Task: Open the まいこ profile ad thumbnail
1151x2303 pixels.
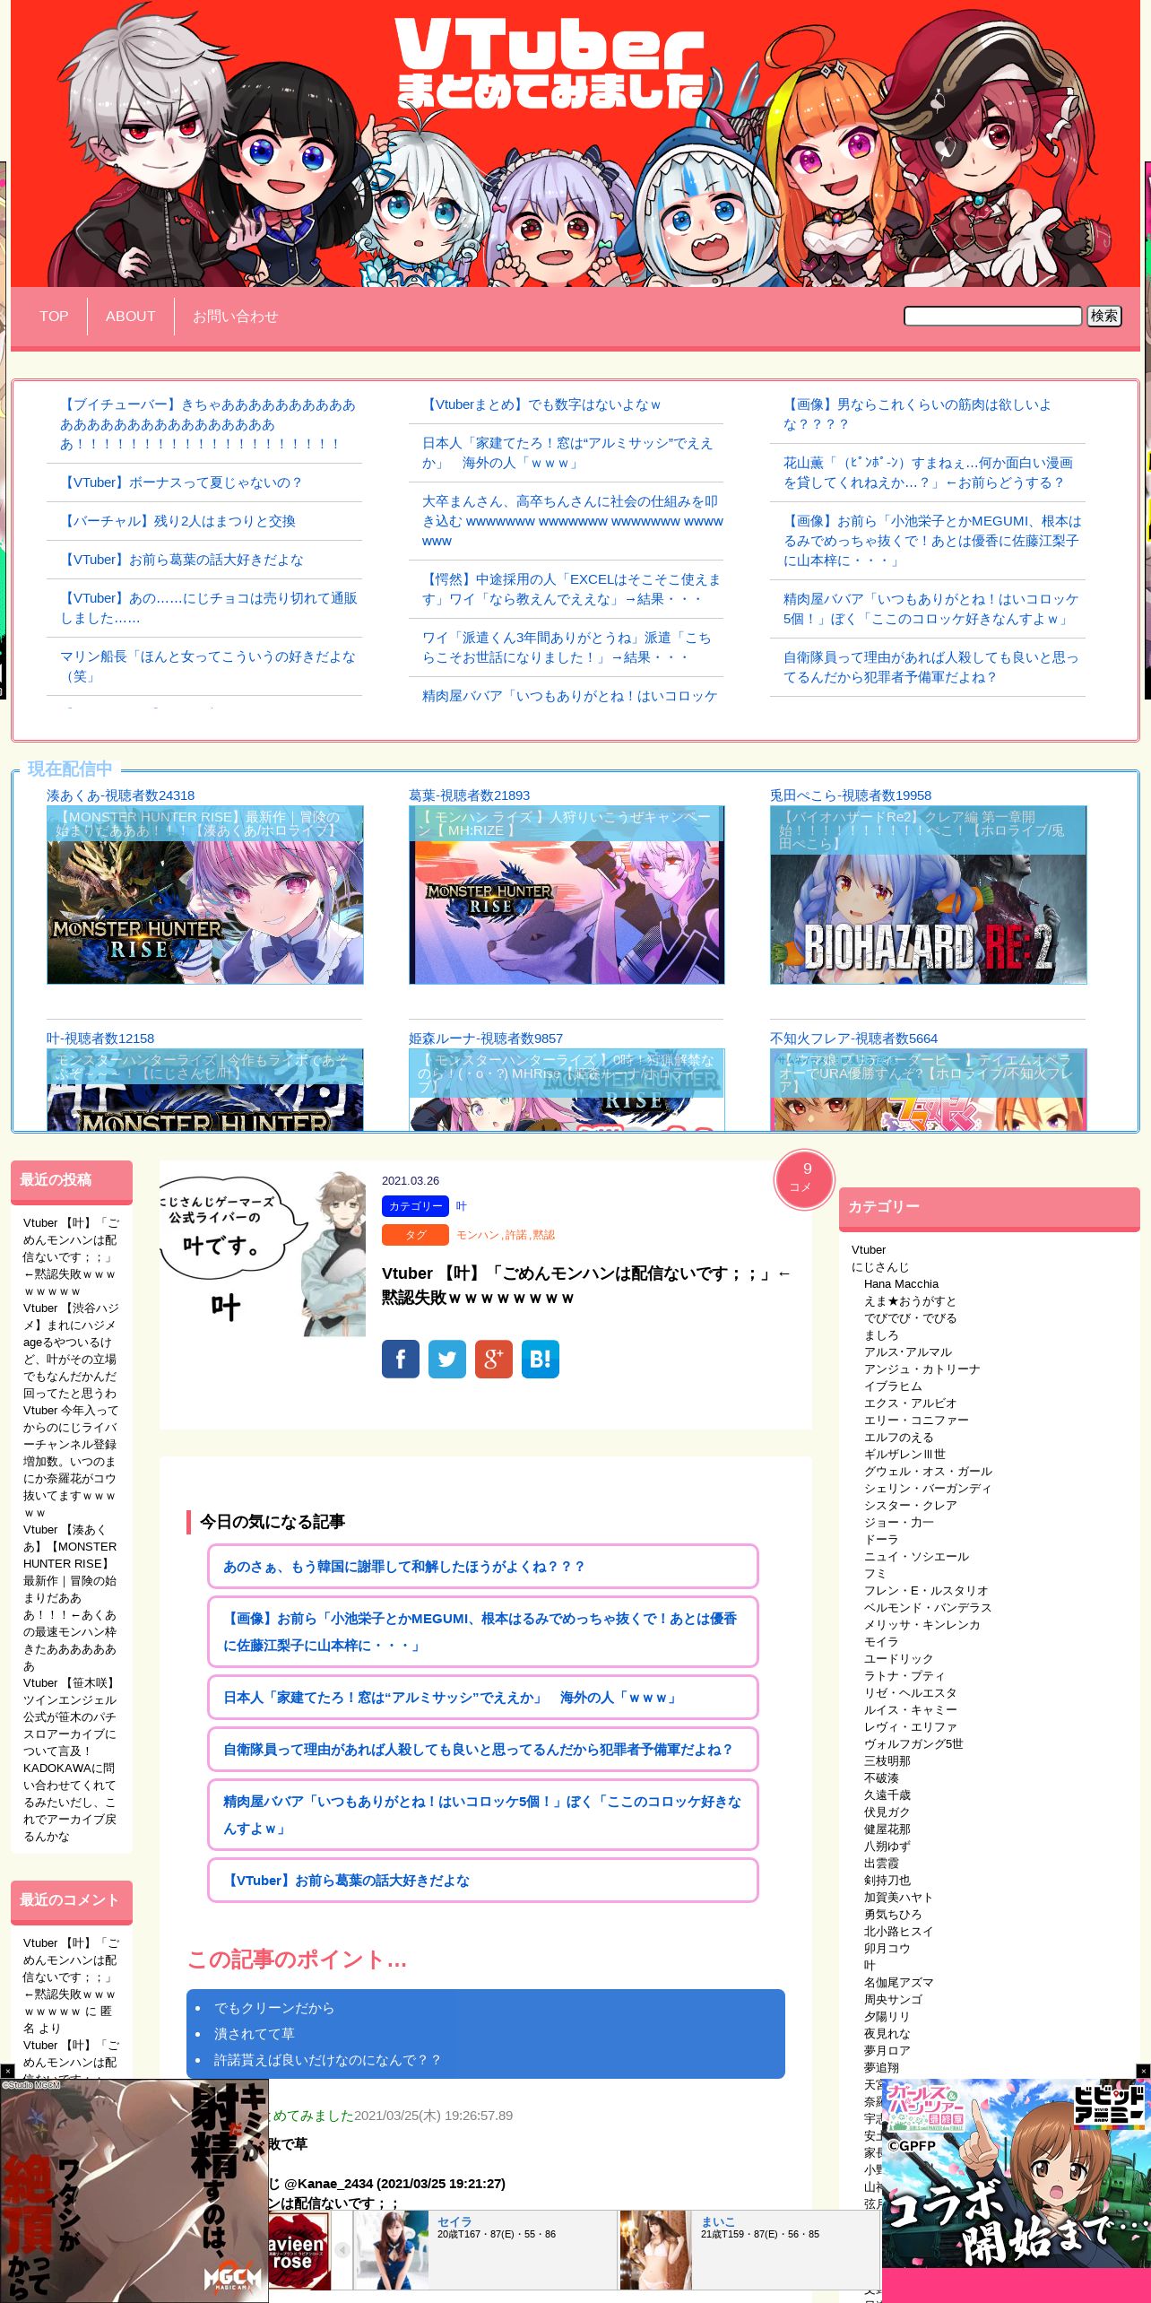Action: (x=655, y=2250)
